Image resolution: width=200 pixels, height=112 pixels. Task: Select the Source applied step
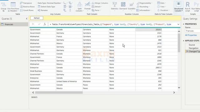[192, 45]
